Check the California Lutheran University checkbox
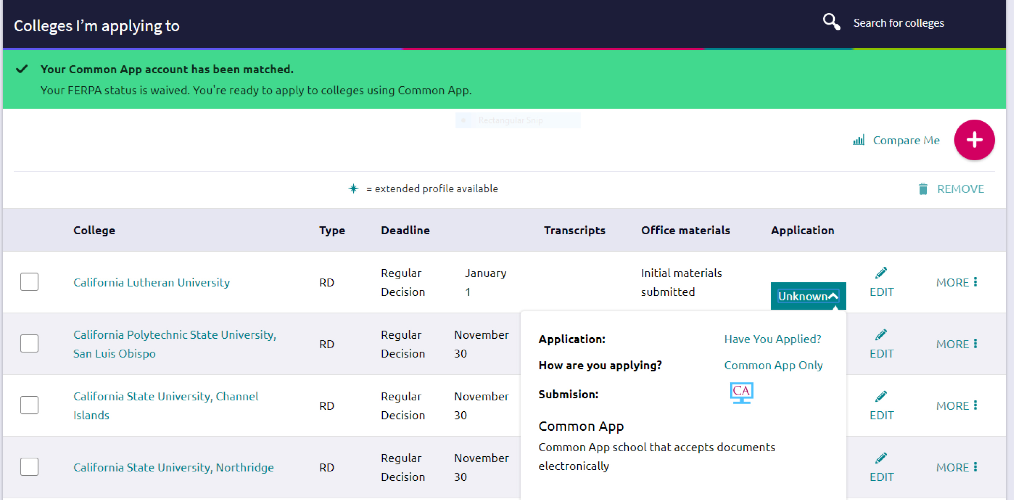Viewport: 1014px width, 500px height. 29,282
